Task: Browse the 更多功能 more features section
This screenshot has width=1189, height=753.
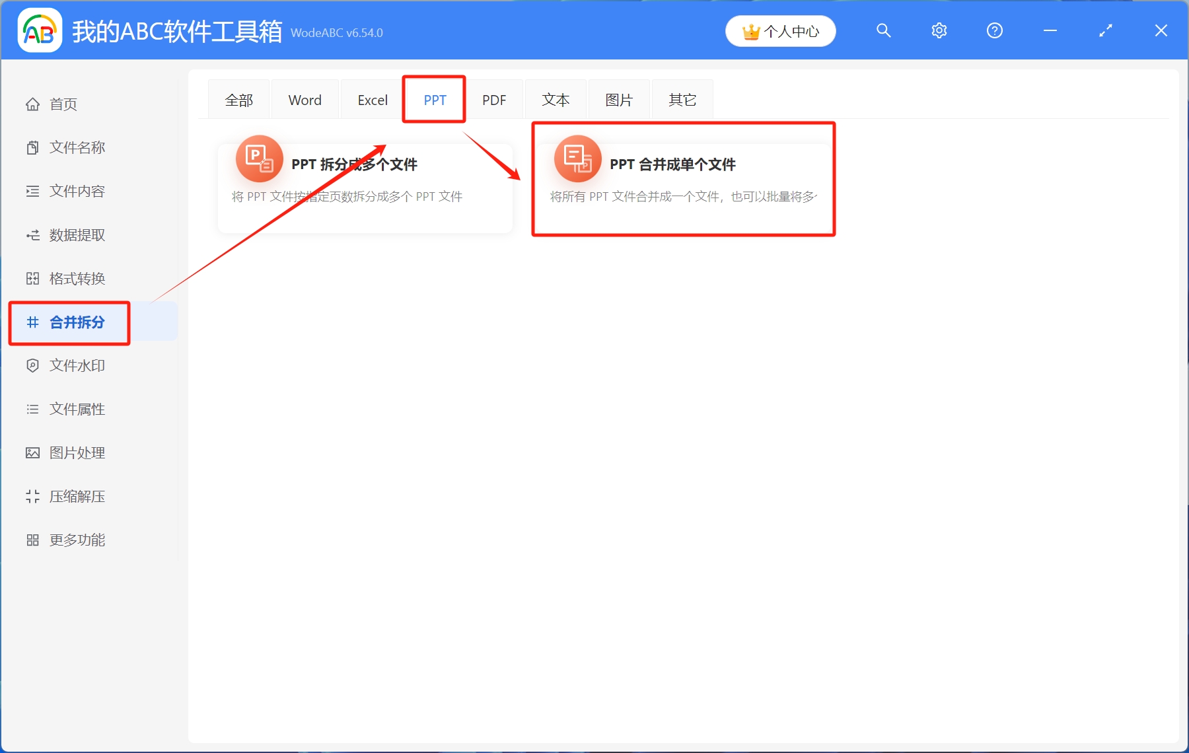Action: coord(77,540)
